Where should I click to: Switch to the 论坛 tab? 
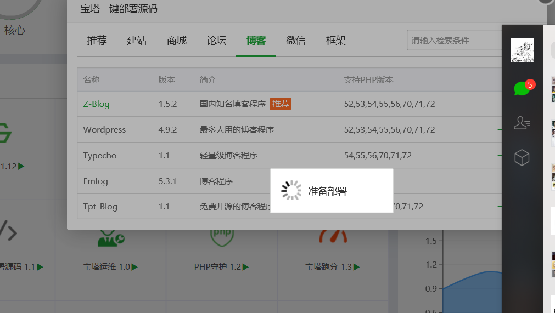tap(216, 41)
